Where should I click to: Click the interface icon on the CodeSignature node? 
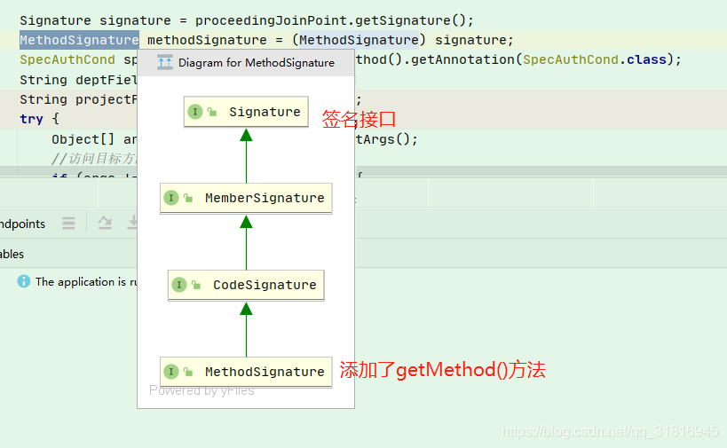(179, 285)
